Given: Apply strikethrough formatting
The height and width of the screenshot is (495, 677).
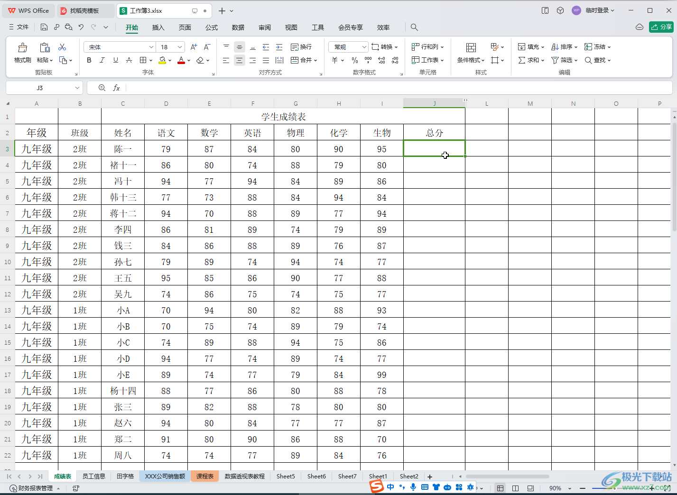Looking at the screenshot, I should [129, 60].
